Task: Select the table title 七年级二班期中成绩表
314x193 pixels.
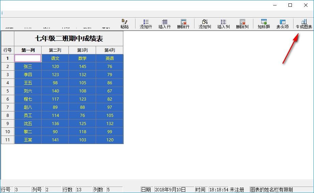Action: 69,38
